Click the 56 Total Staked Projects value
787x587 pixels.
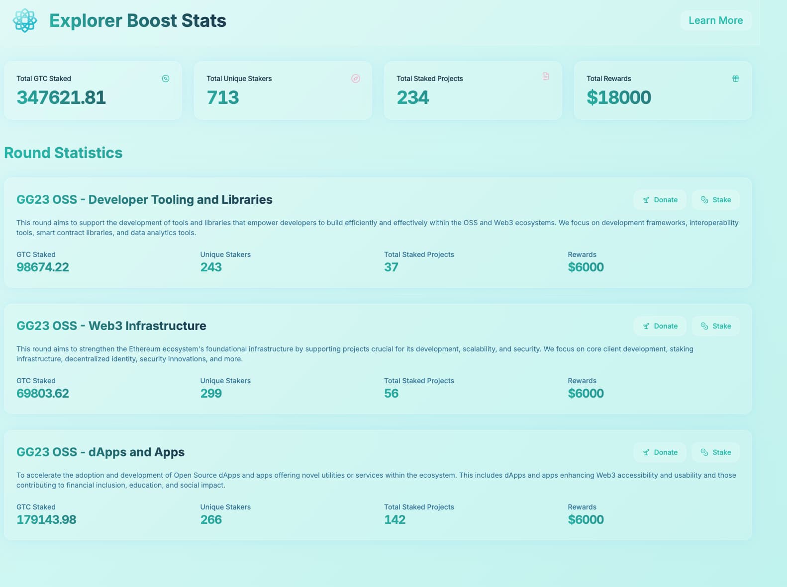point(391,393)
